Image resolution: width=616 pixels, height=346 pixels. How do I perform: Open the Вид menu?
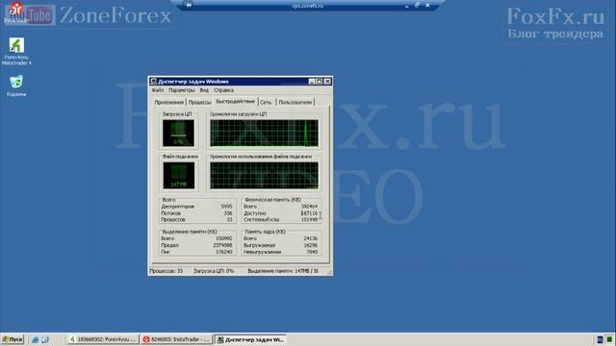click(x=204, y=90)
